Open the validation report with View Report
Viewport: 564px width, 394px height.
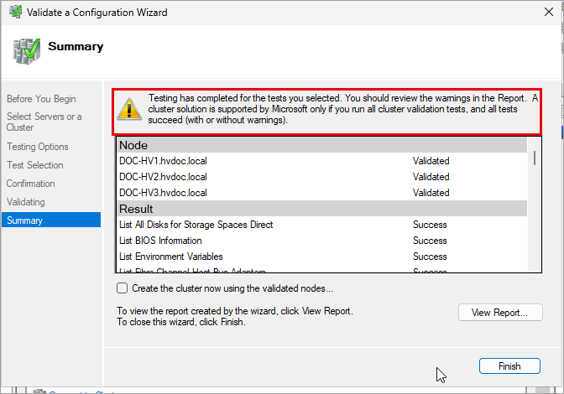(x=500, y=313)
